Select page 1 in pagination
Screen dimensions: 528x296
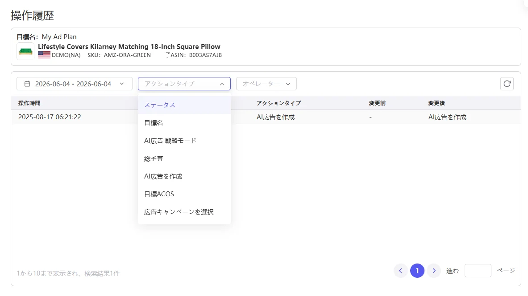tap(417, 271)
